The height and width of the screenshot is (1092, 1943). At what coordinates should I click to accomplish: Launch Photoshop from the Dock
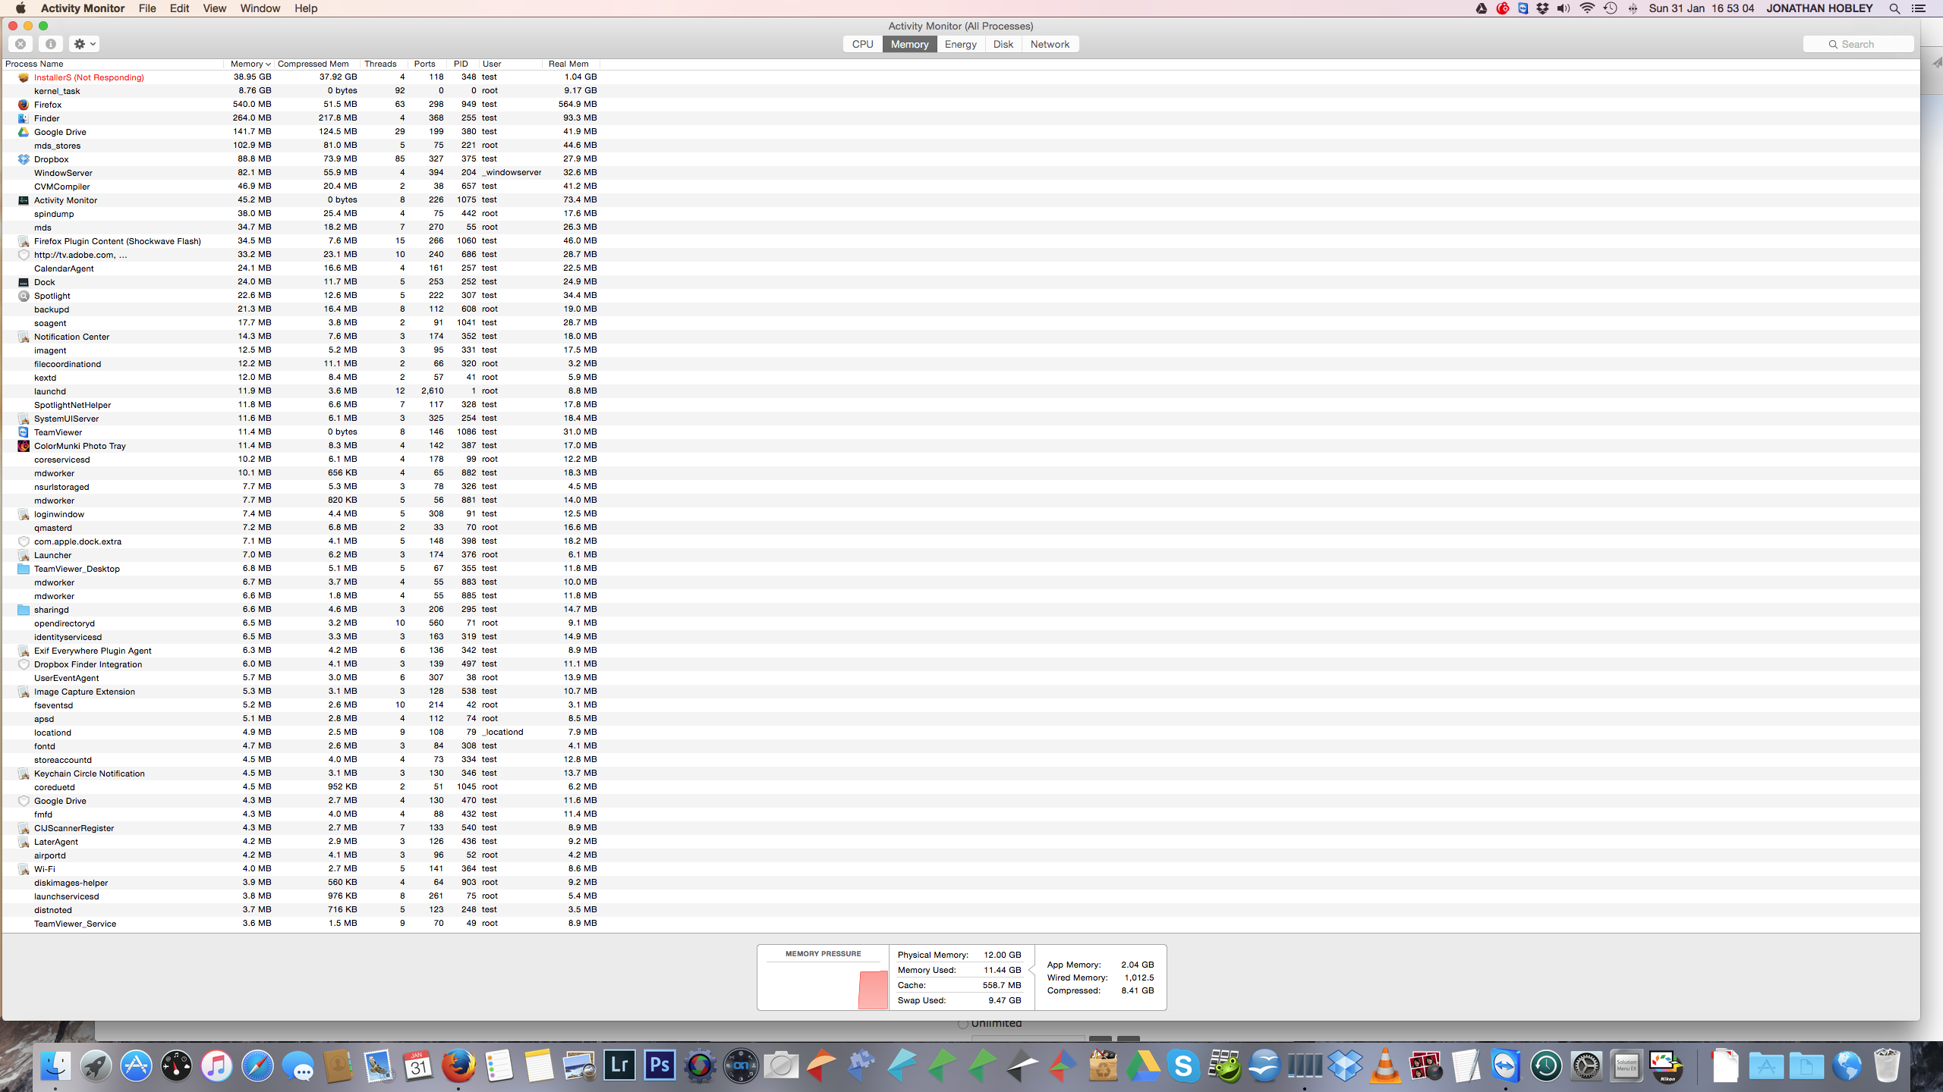(x=660, y=1065)
